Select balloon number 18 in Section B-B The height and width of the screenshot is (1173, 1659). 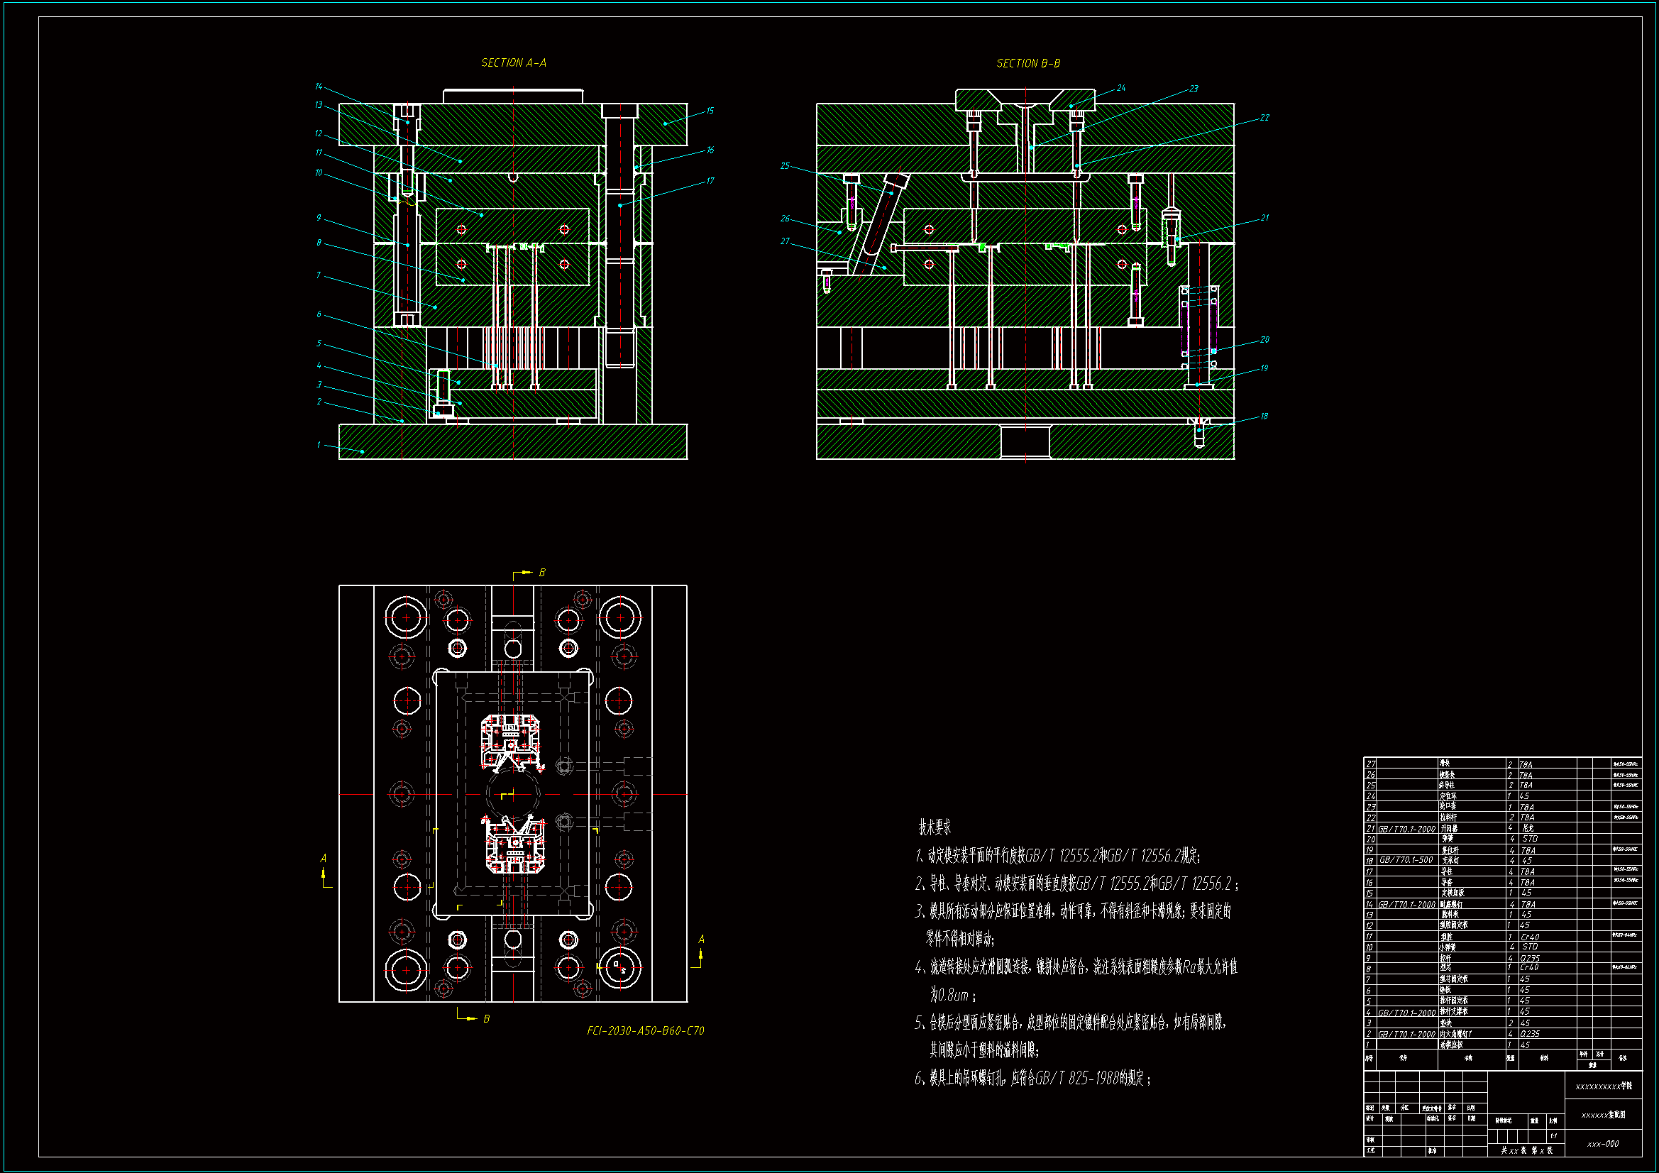coord(1264,417)
